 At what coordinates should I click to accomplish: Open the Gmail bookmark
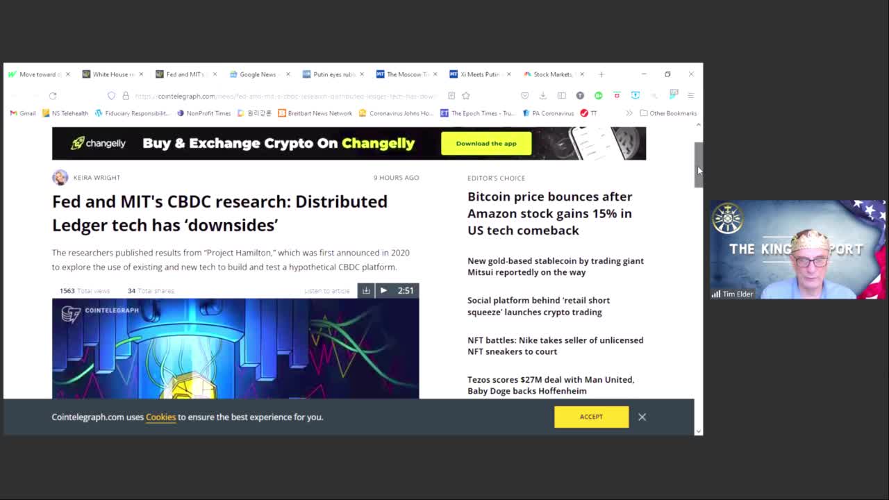click(23, 113)
